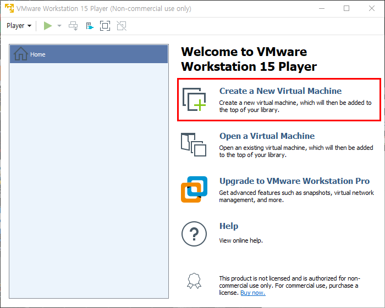The height and width of the screenshot is (308, 385).
Task: Click the Workstation Pro orange-blue logo icon
Action: [x=194, y=189]
